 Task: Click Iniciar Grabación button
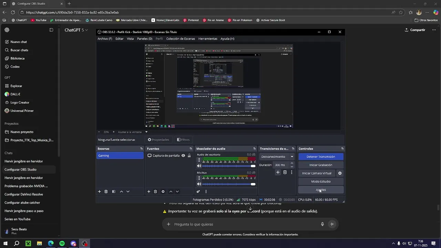click(321, 165)
